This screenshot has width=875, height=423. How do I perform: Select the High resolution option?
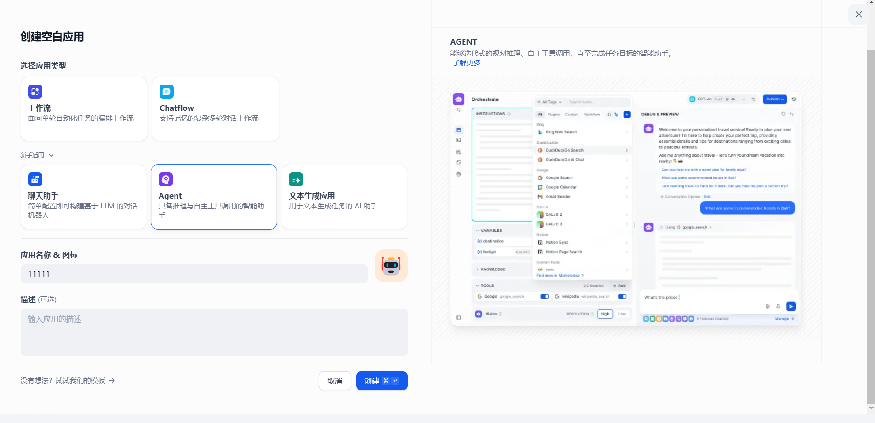(x=604, y=314)
